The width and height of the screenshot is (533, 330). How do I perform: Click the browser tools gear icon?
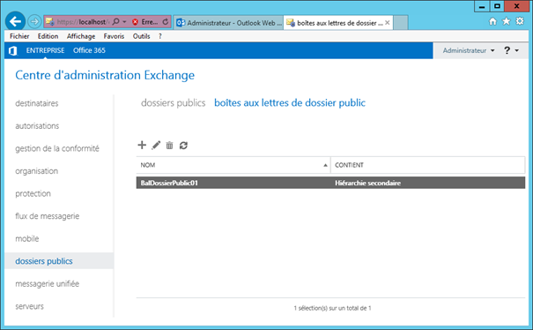[x=520, y=21]
